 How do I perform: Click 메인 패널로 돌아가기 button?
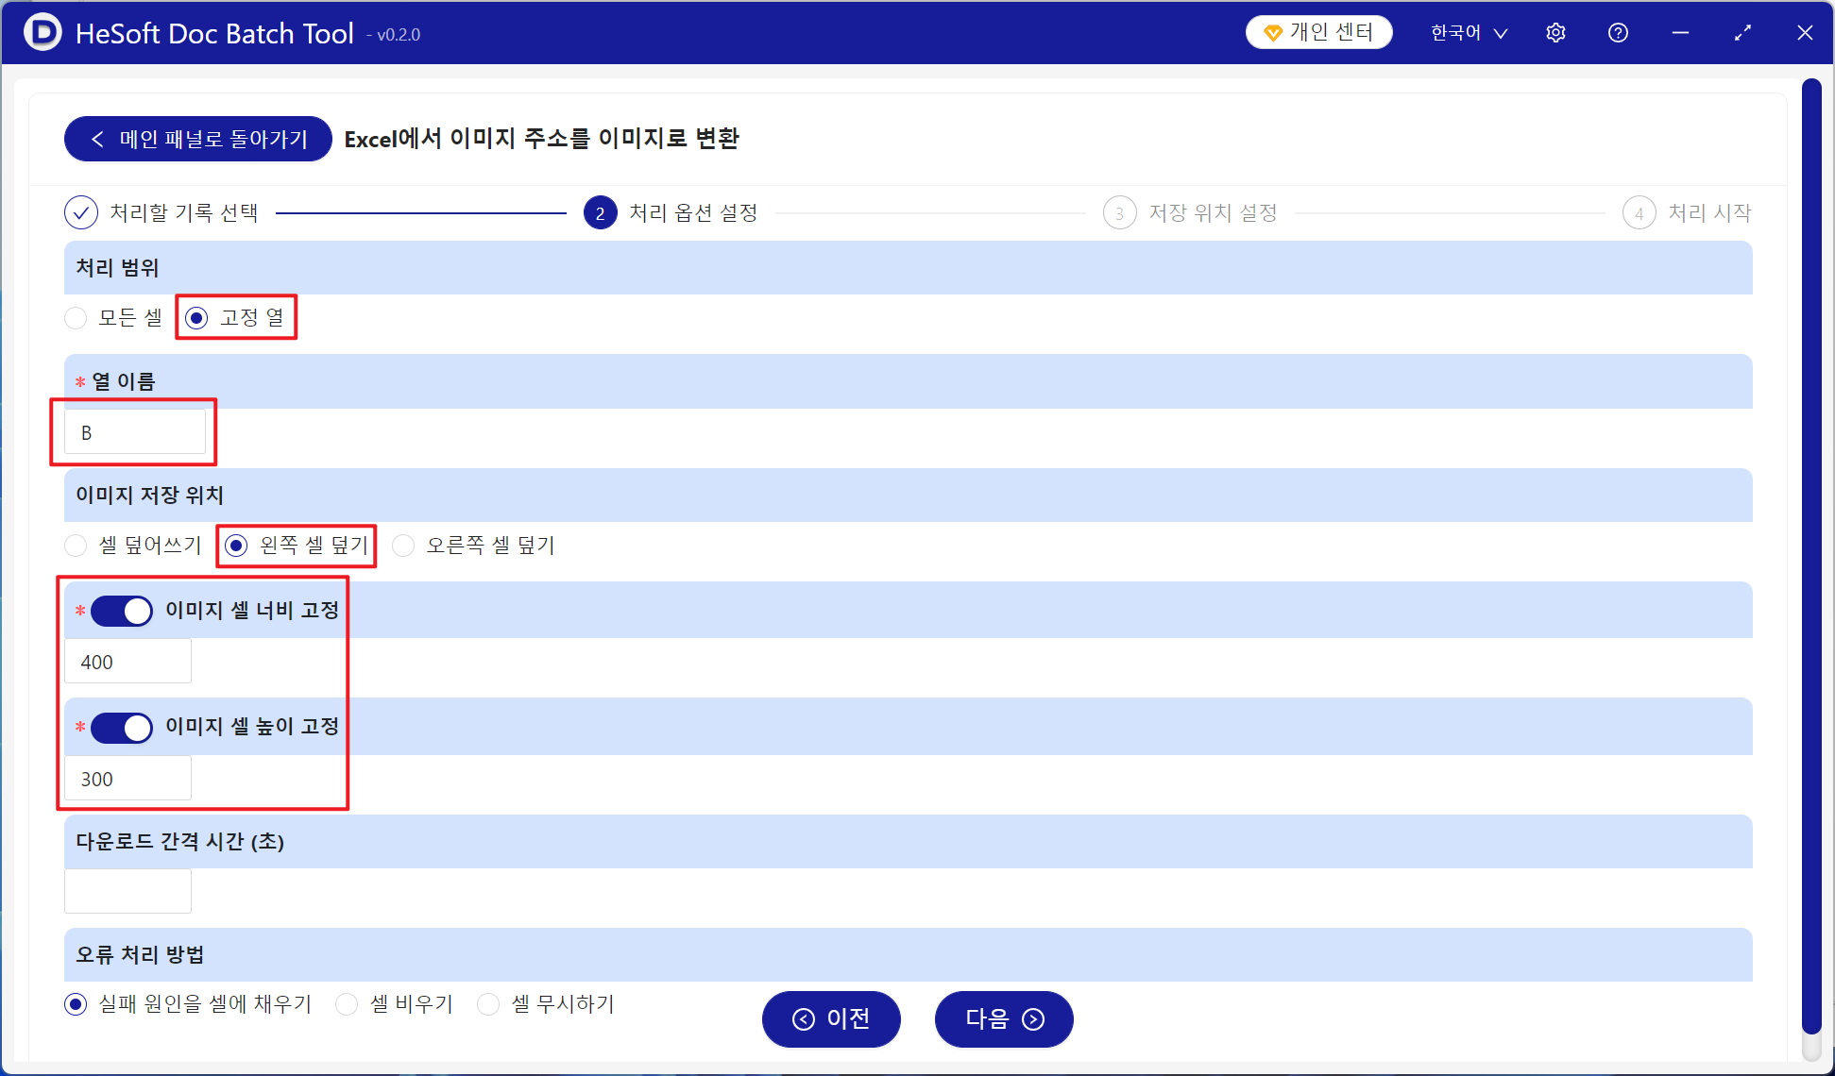(198, 139)
